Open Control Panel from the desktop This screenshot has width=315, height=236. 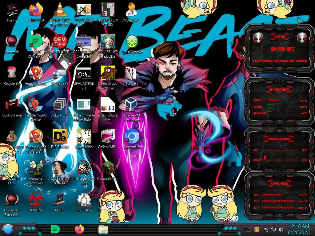12,108
